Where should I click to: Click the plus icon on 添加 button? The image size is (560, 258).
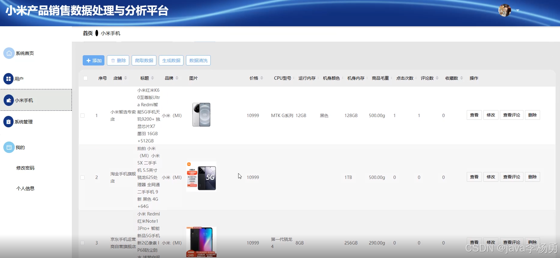[88, 61]
